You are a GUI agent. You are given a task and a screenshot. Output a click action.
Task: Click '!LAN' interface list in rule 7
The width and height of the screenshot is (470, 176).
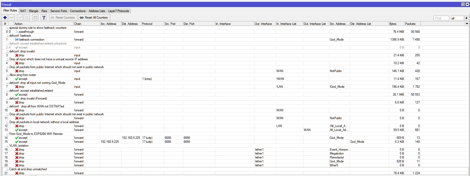[280, 87]
